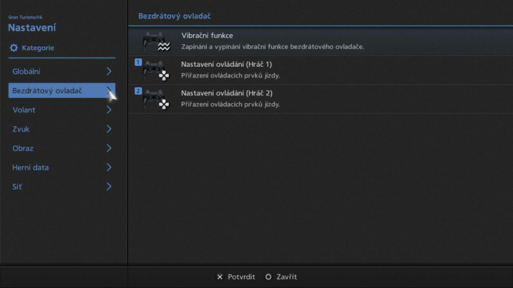Click the blue player 2 number badge
Image resolution: width=513 pixels, height=288 pixels.
coord(138,91)
